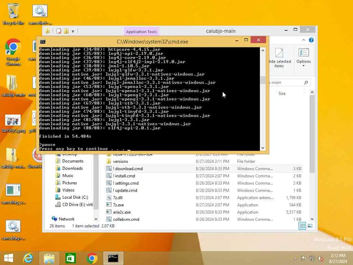The image size is (353, 265).
Task: Open Google Chrome desktop shortcut
Action: pyautogui.click(x=13, y=52)
